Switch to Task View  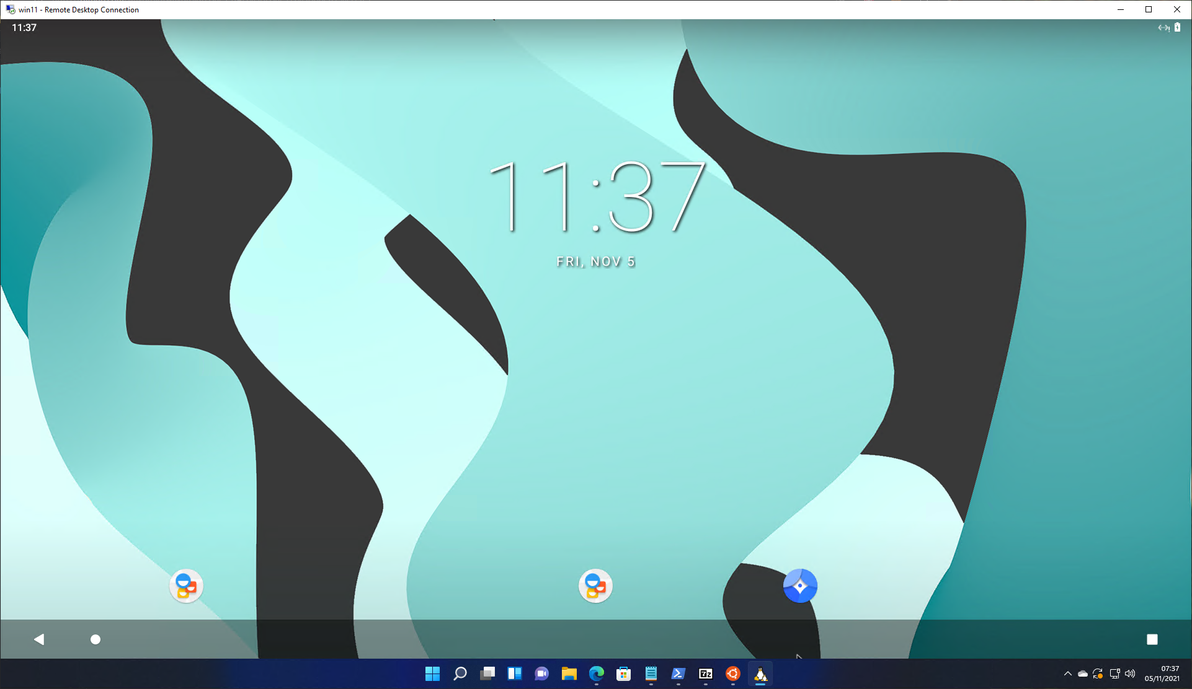click(x=487, y=675)
